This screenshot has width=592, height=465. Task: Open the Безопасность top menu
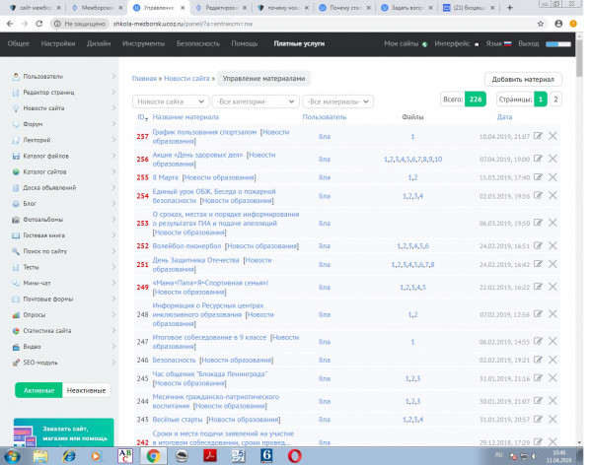pos(198,43)
